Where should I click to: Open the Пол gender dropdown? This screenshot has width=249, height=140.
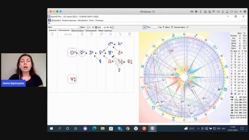(x=154, y=27)
